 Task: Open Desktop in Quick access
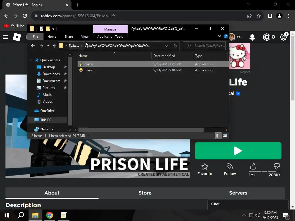tap(49, 67)
